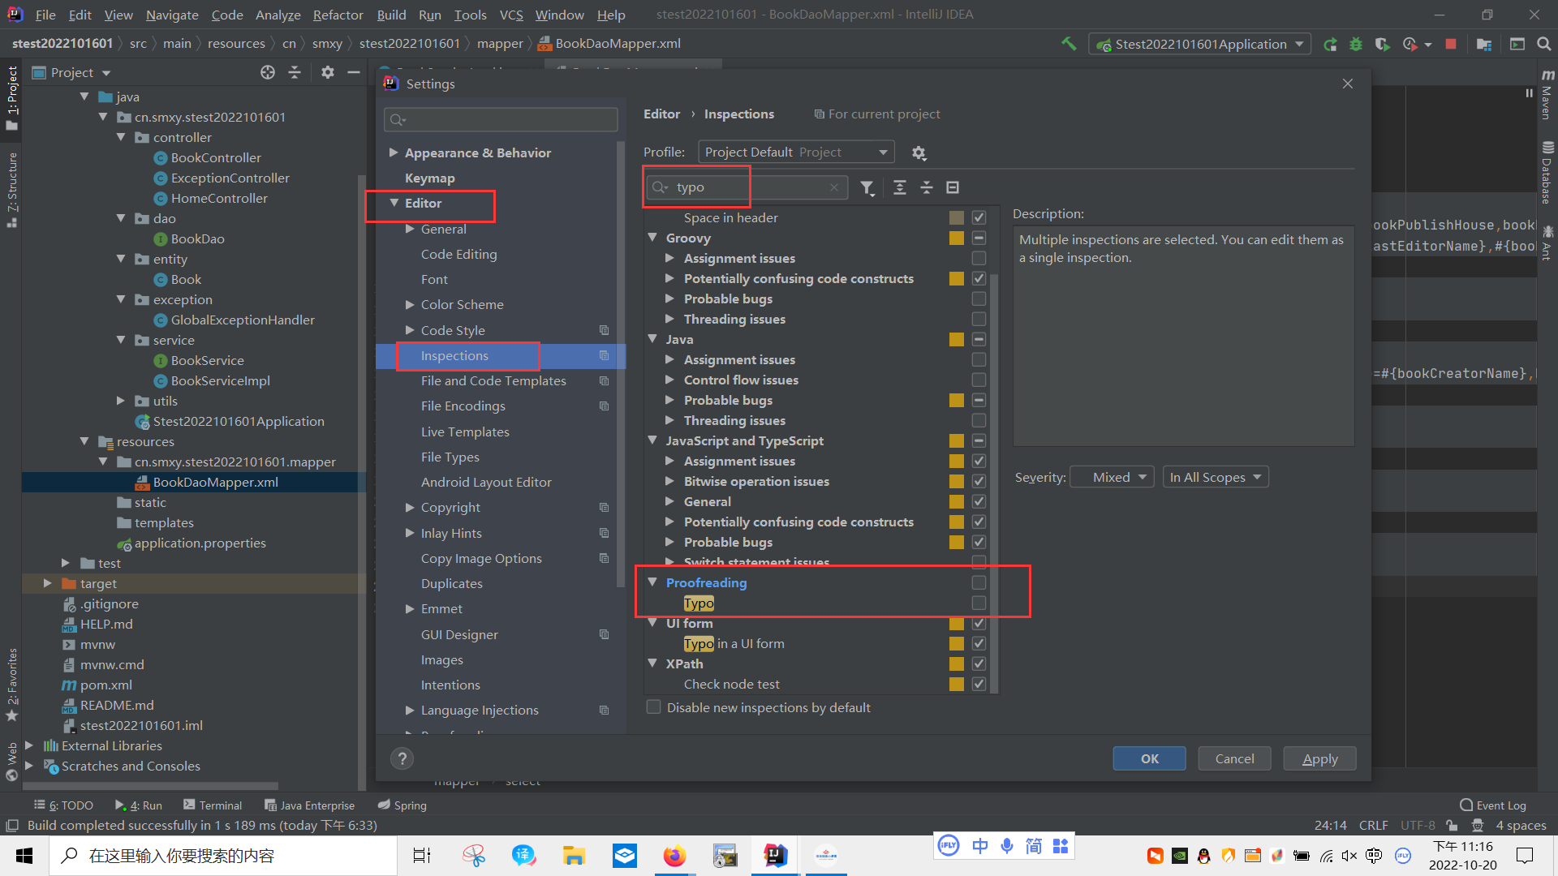1558x876 pixels.
Task: Check Disable new inspections by default
Action: [653, 707]
